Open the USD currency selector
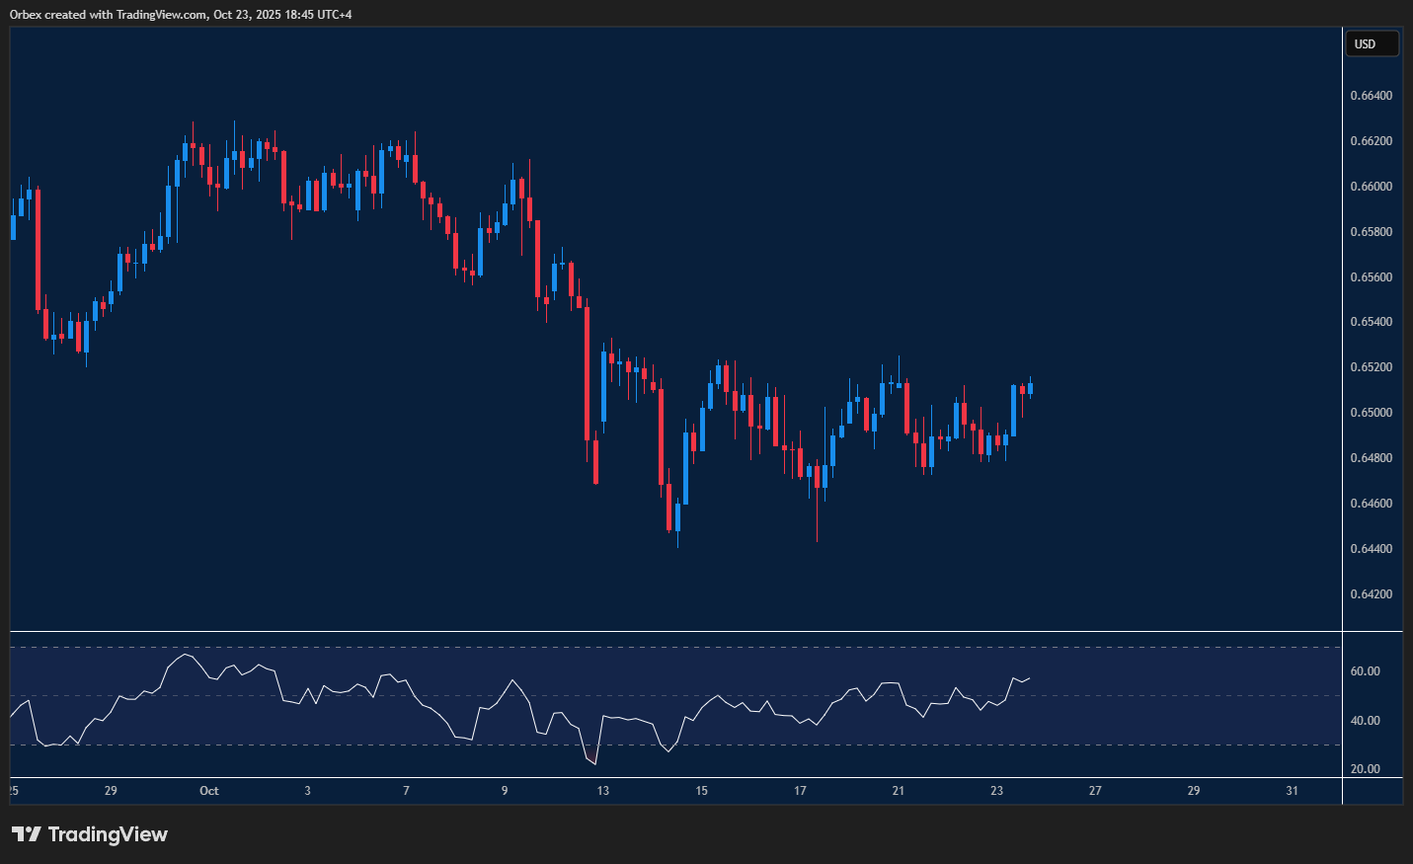 pos(1372,43)
